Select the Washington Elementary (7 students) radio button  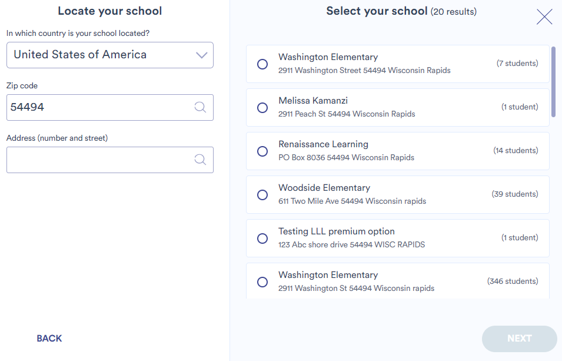tap(262, 64)
